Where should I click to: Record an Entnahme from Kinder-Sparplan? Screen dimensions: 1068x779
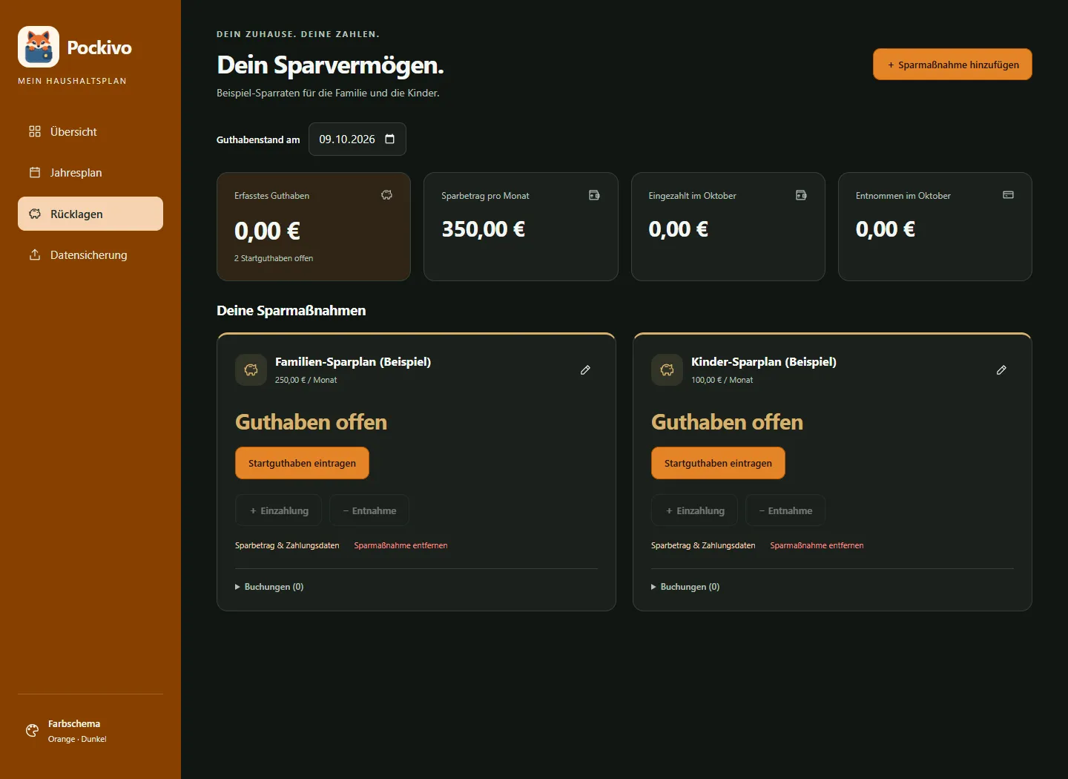tap(785, 510)
